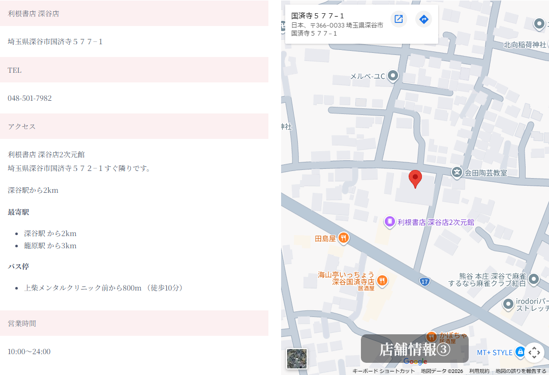Click the アクセス heading row

click(134, 126)
